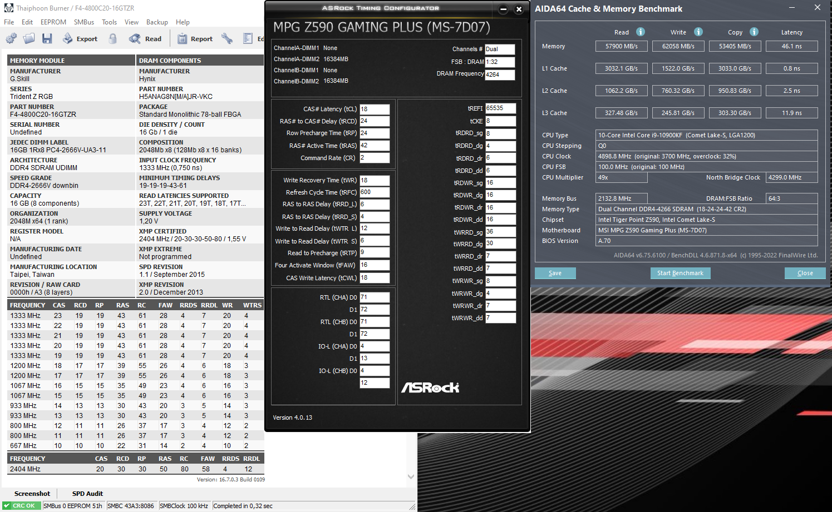832x512 pixels.
Task: Open the Tools menu
Action: 110,22
